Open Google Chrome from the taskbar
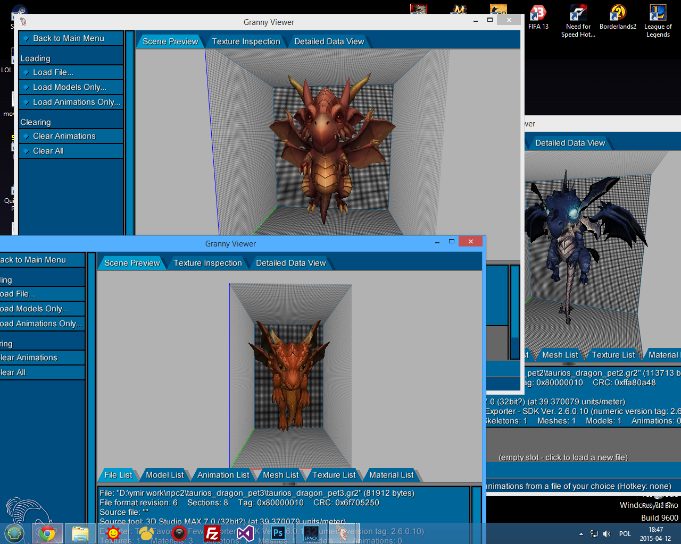Image resolution: width=681 pixels, height=544 pixels. pyautogui.click(x=47, y=533)
